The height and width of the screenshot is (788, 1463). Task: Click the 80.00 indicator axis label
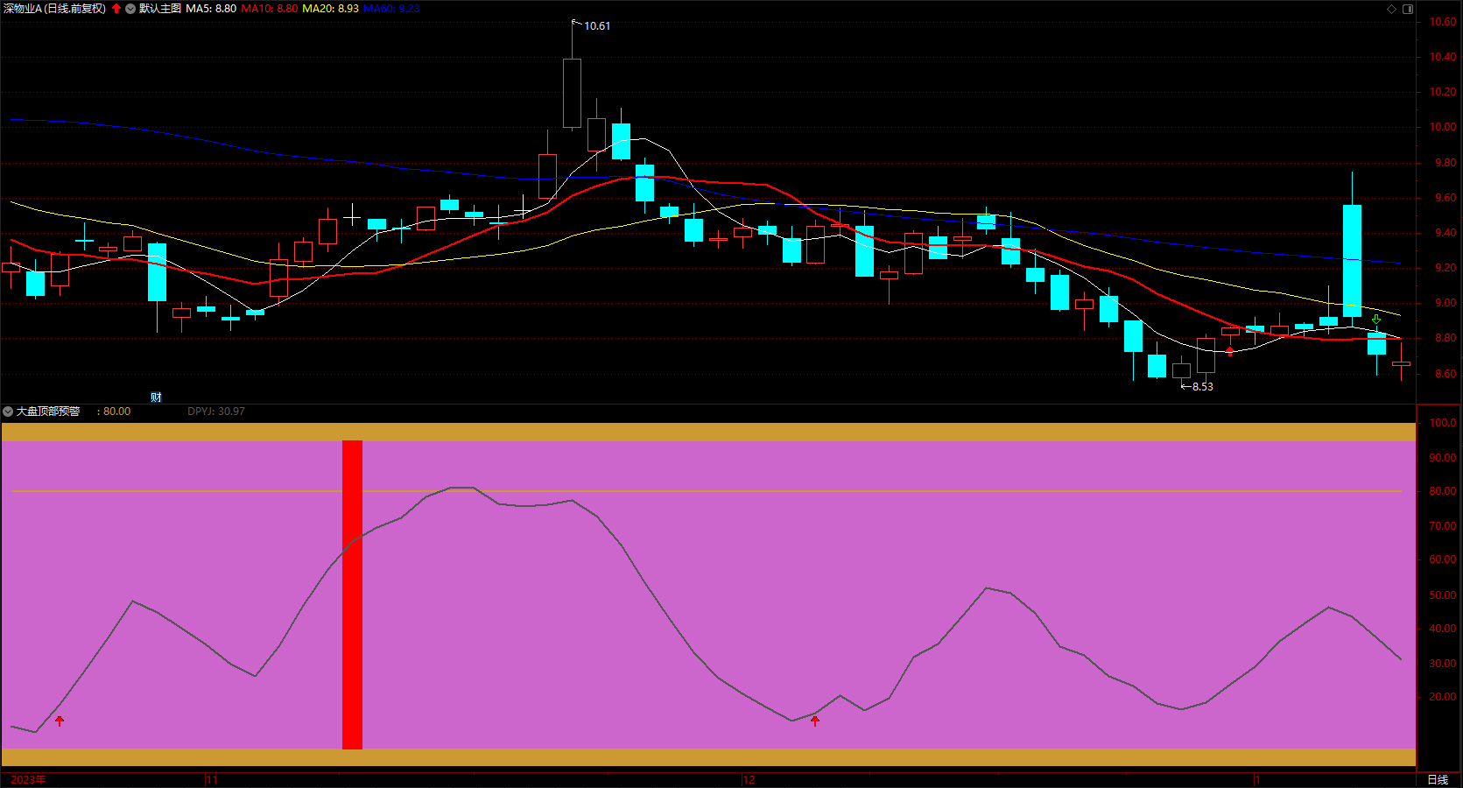pos(1443,491)
